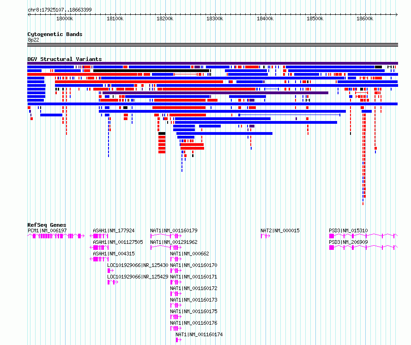Open the LOC101929066|NR_125429 label
Image resolution: width=411 pixels, height=345 pixels.
pos(138,277)
